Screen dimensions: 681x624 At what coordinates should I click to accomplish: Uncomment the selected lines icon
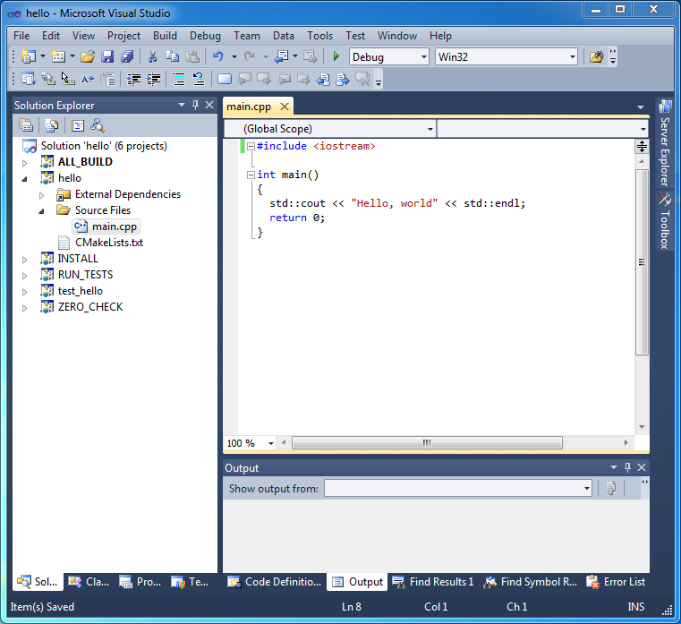pos(199,79)
